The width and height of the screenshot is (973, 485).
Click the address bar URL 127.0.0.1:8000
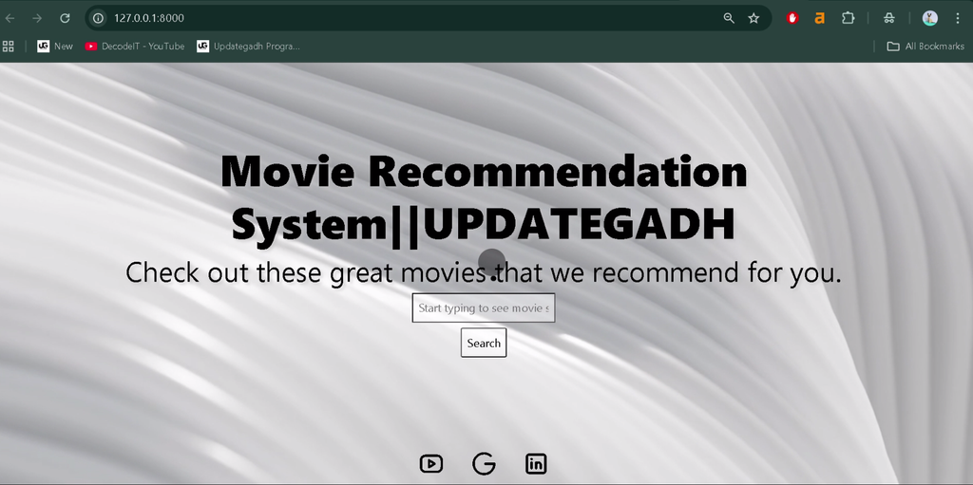click(x=149, y=18)
